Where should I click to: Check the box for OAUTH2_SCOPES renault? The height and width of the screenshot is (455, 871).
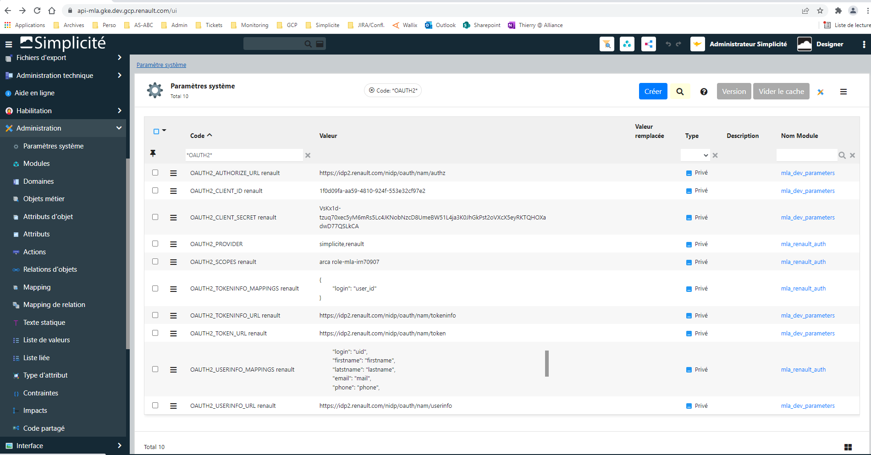(x=155, y=262)
